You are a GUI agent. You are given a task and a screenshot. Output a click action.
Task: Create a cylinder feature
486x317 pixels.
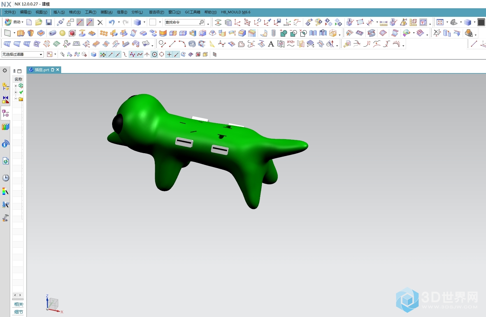pyautogui.click(x=53, y=33)
